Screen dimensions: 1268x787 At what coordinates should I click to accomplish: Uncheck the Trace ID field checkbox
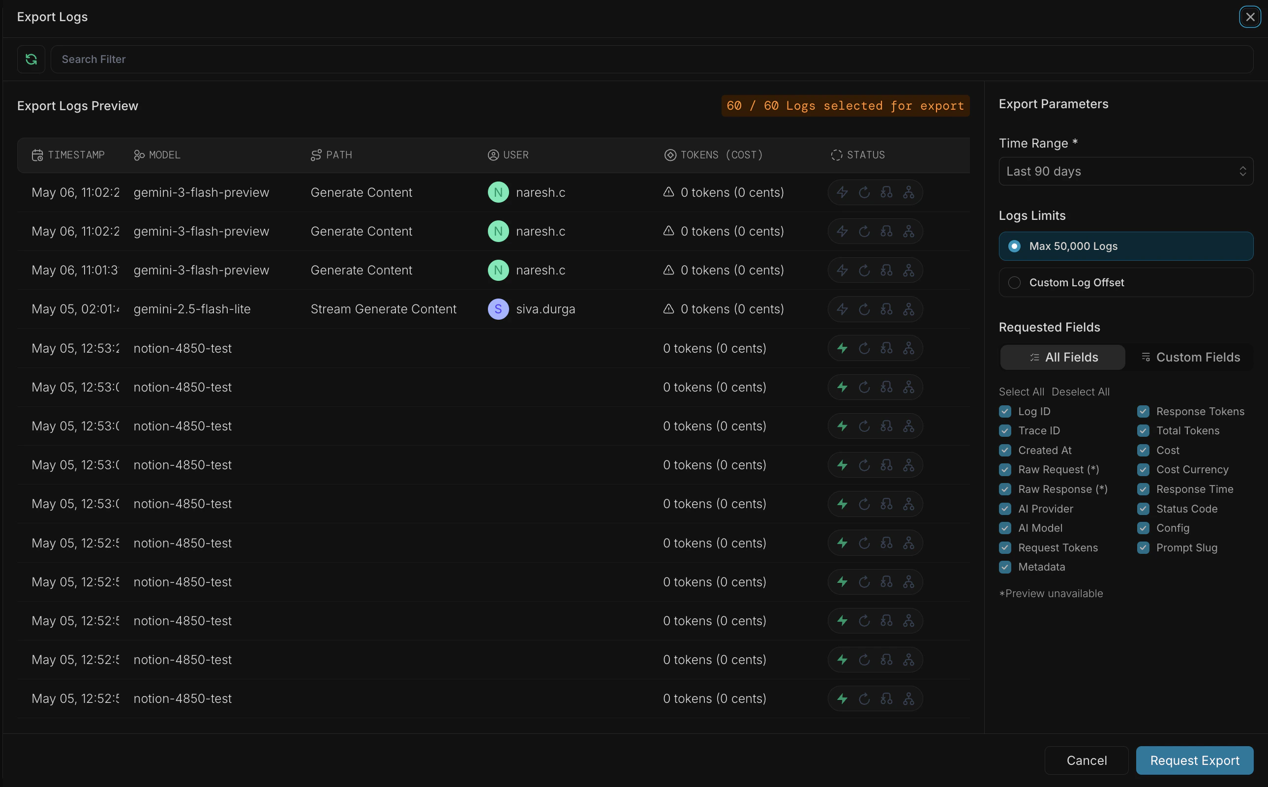pyautogui.click(x=1005, y=431)
